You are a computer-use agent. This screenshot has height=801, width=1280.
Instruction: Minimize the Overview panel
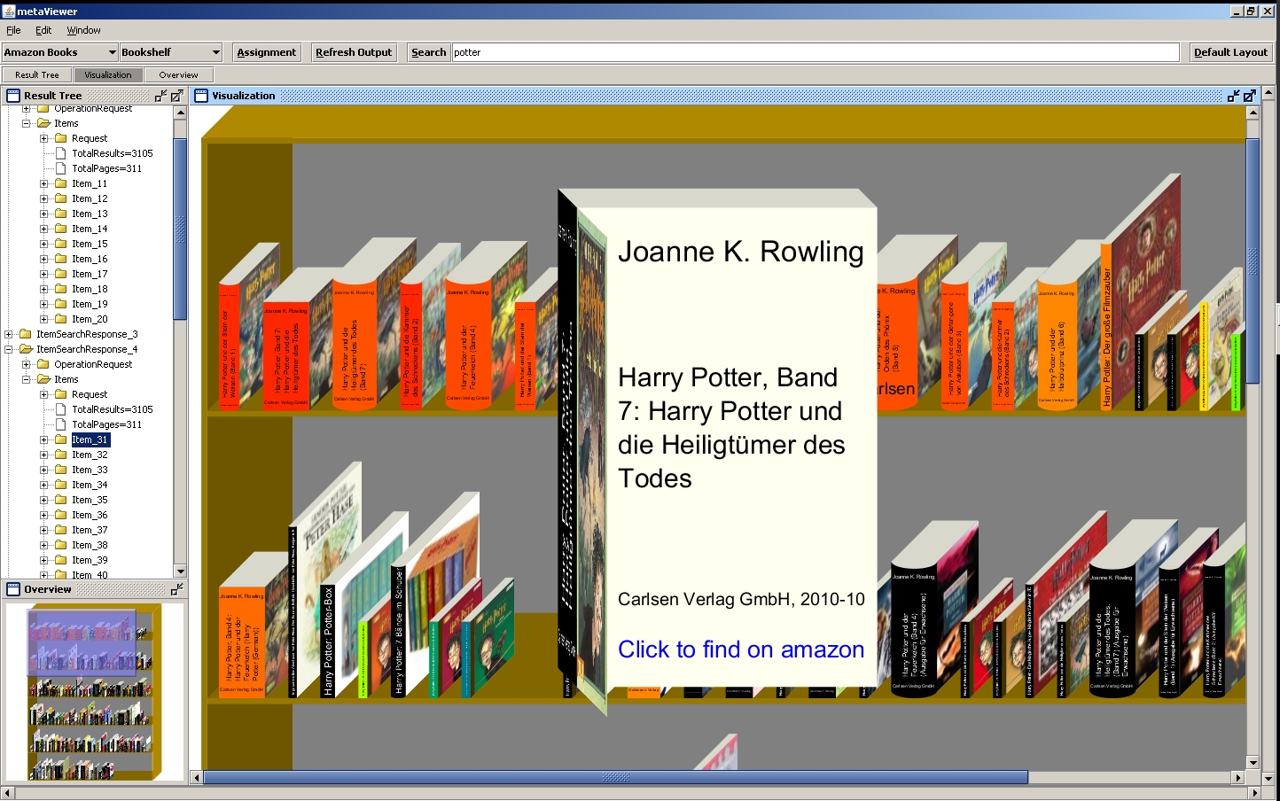click(176, 589)
